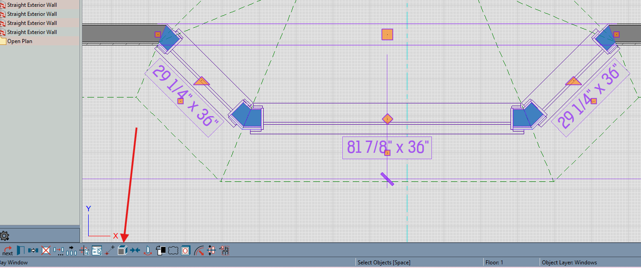The width and height of the screenshot is (641, 268).
Task: Select the Point to Point Move tool
Action: (x=110, y=250)
